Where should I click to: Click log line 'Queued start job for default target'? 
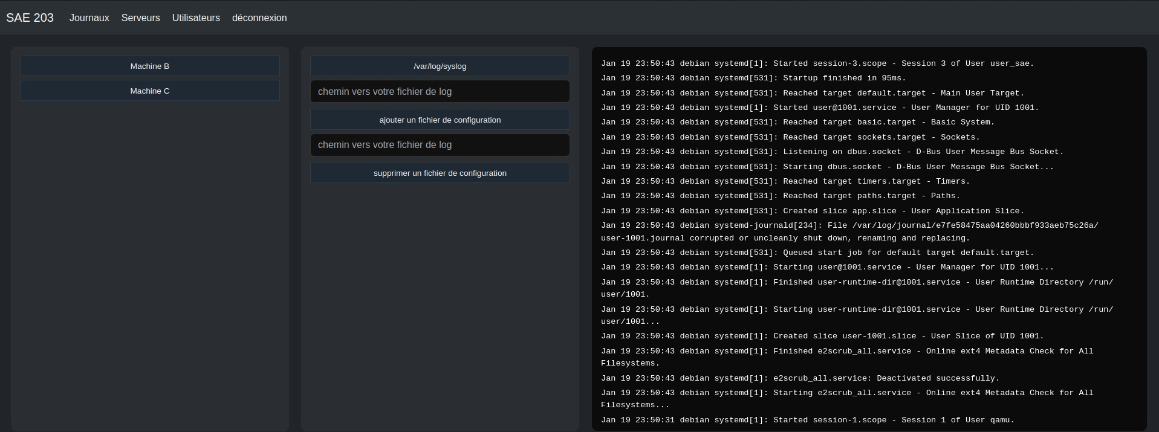point(817,253)
